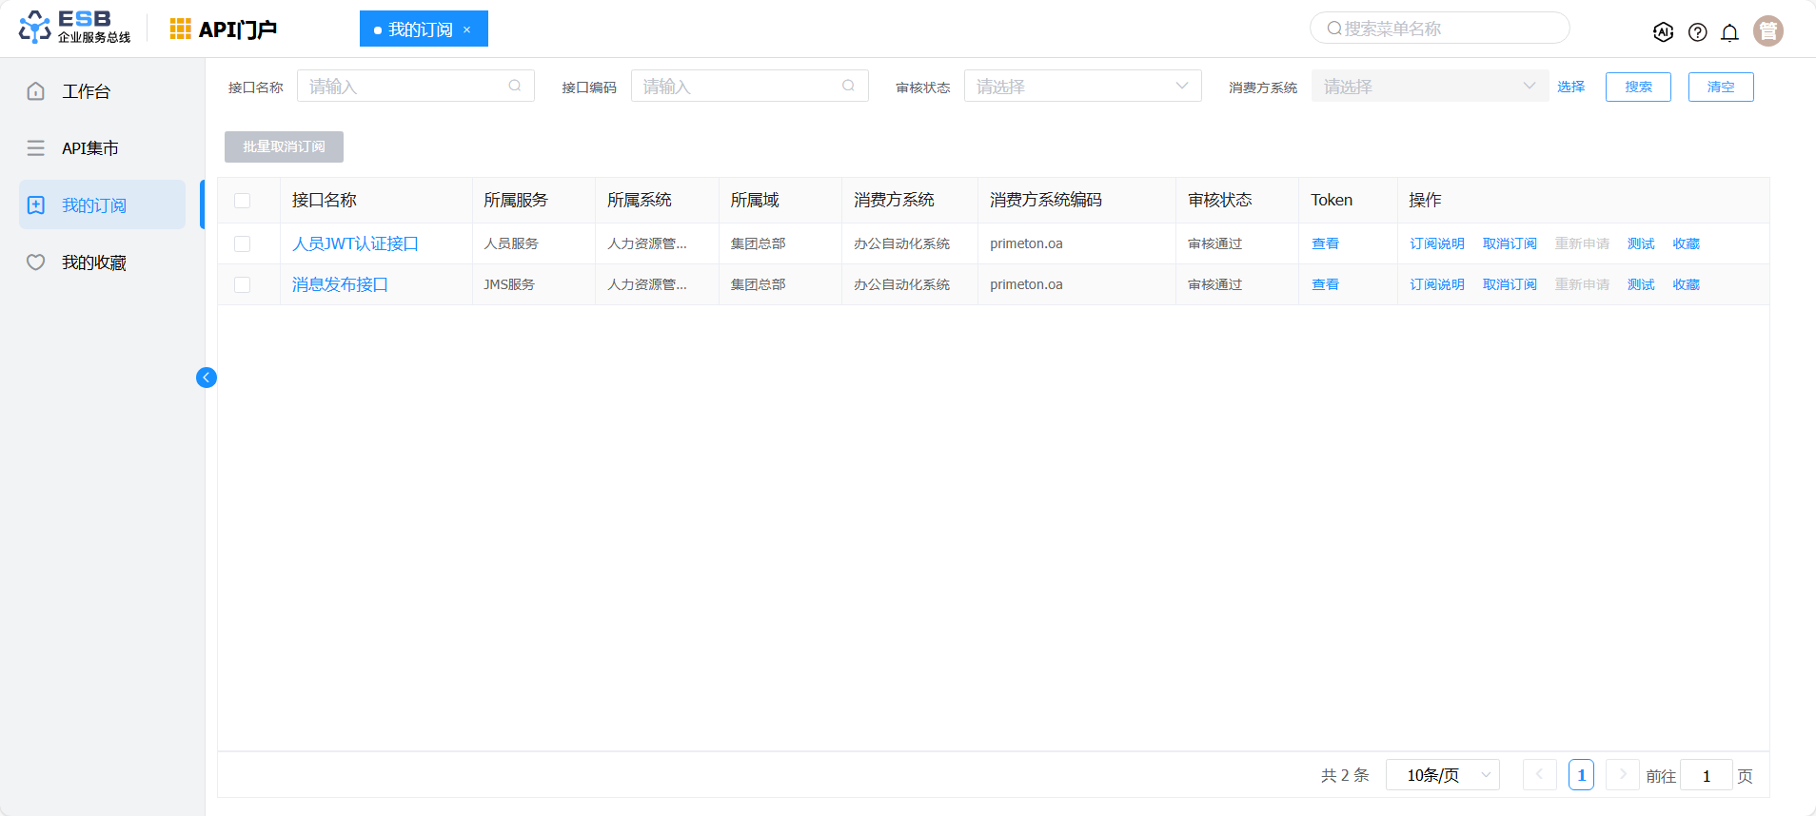Viewport: 1816px width, 816px height.
Task: Open the 消费方系统 dropdown
Action: (1429, 87)
